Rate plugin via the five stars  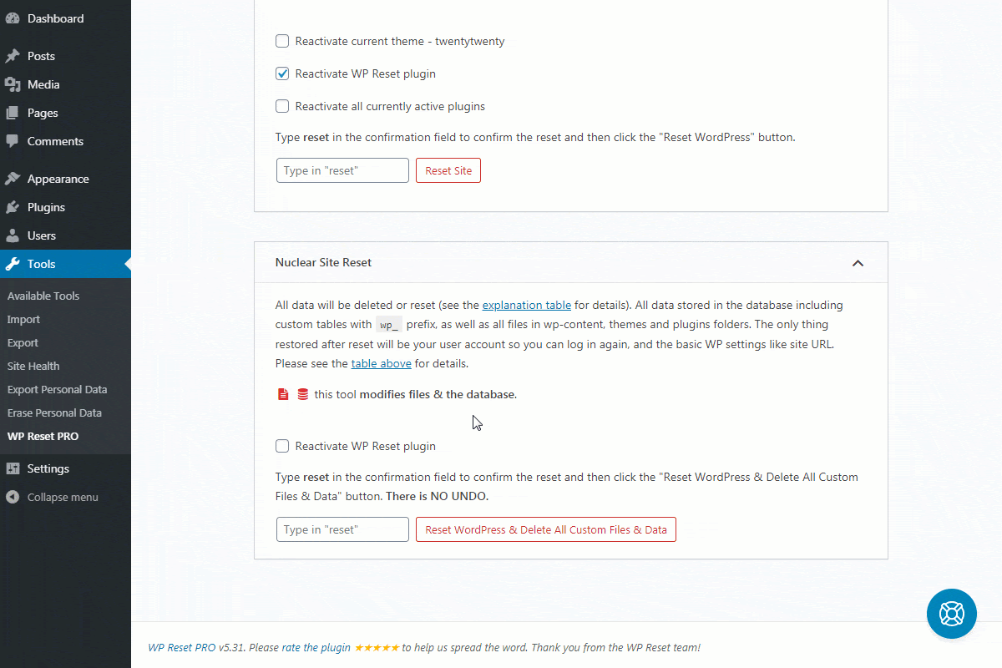click(377, 647)
